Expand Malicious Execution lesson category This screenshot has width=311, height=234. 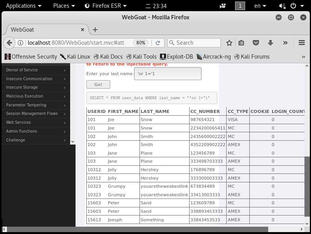[x=36, y=96]
